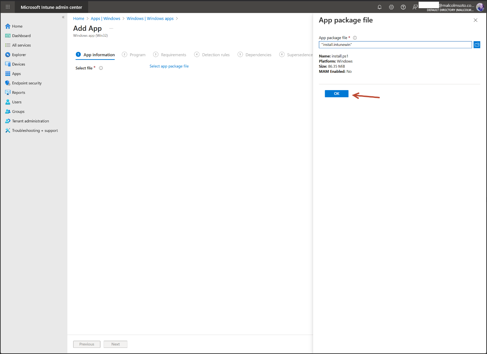This screenshot has height=354, width=487.
Task: Collapse the left navigation pane
Action: [x=63, y=17]
